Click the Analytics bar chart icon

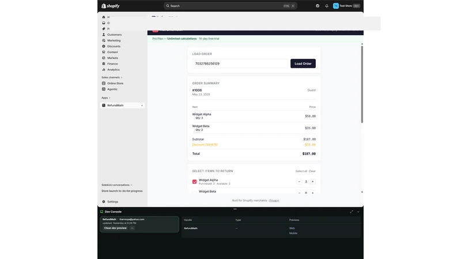click(x=104, y=70)
